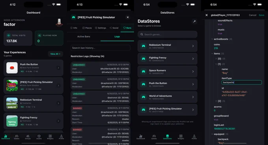Image resolution: width=268 pixels, height=145 pixels.
Task: Open Fighting Frenzy in the DataStores list
Action: [x=167, y=59]
